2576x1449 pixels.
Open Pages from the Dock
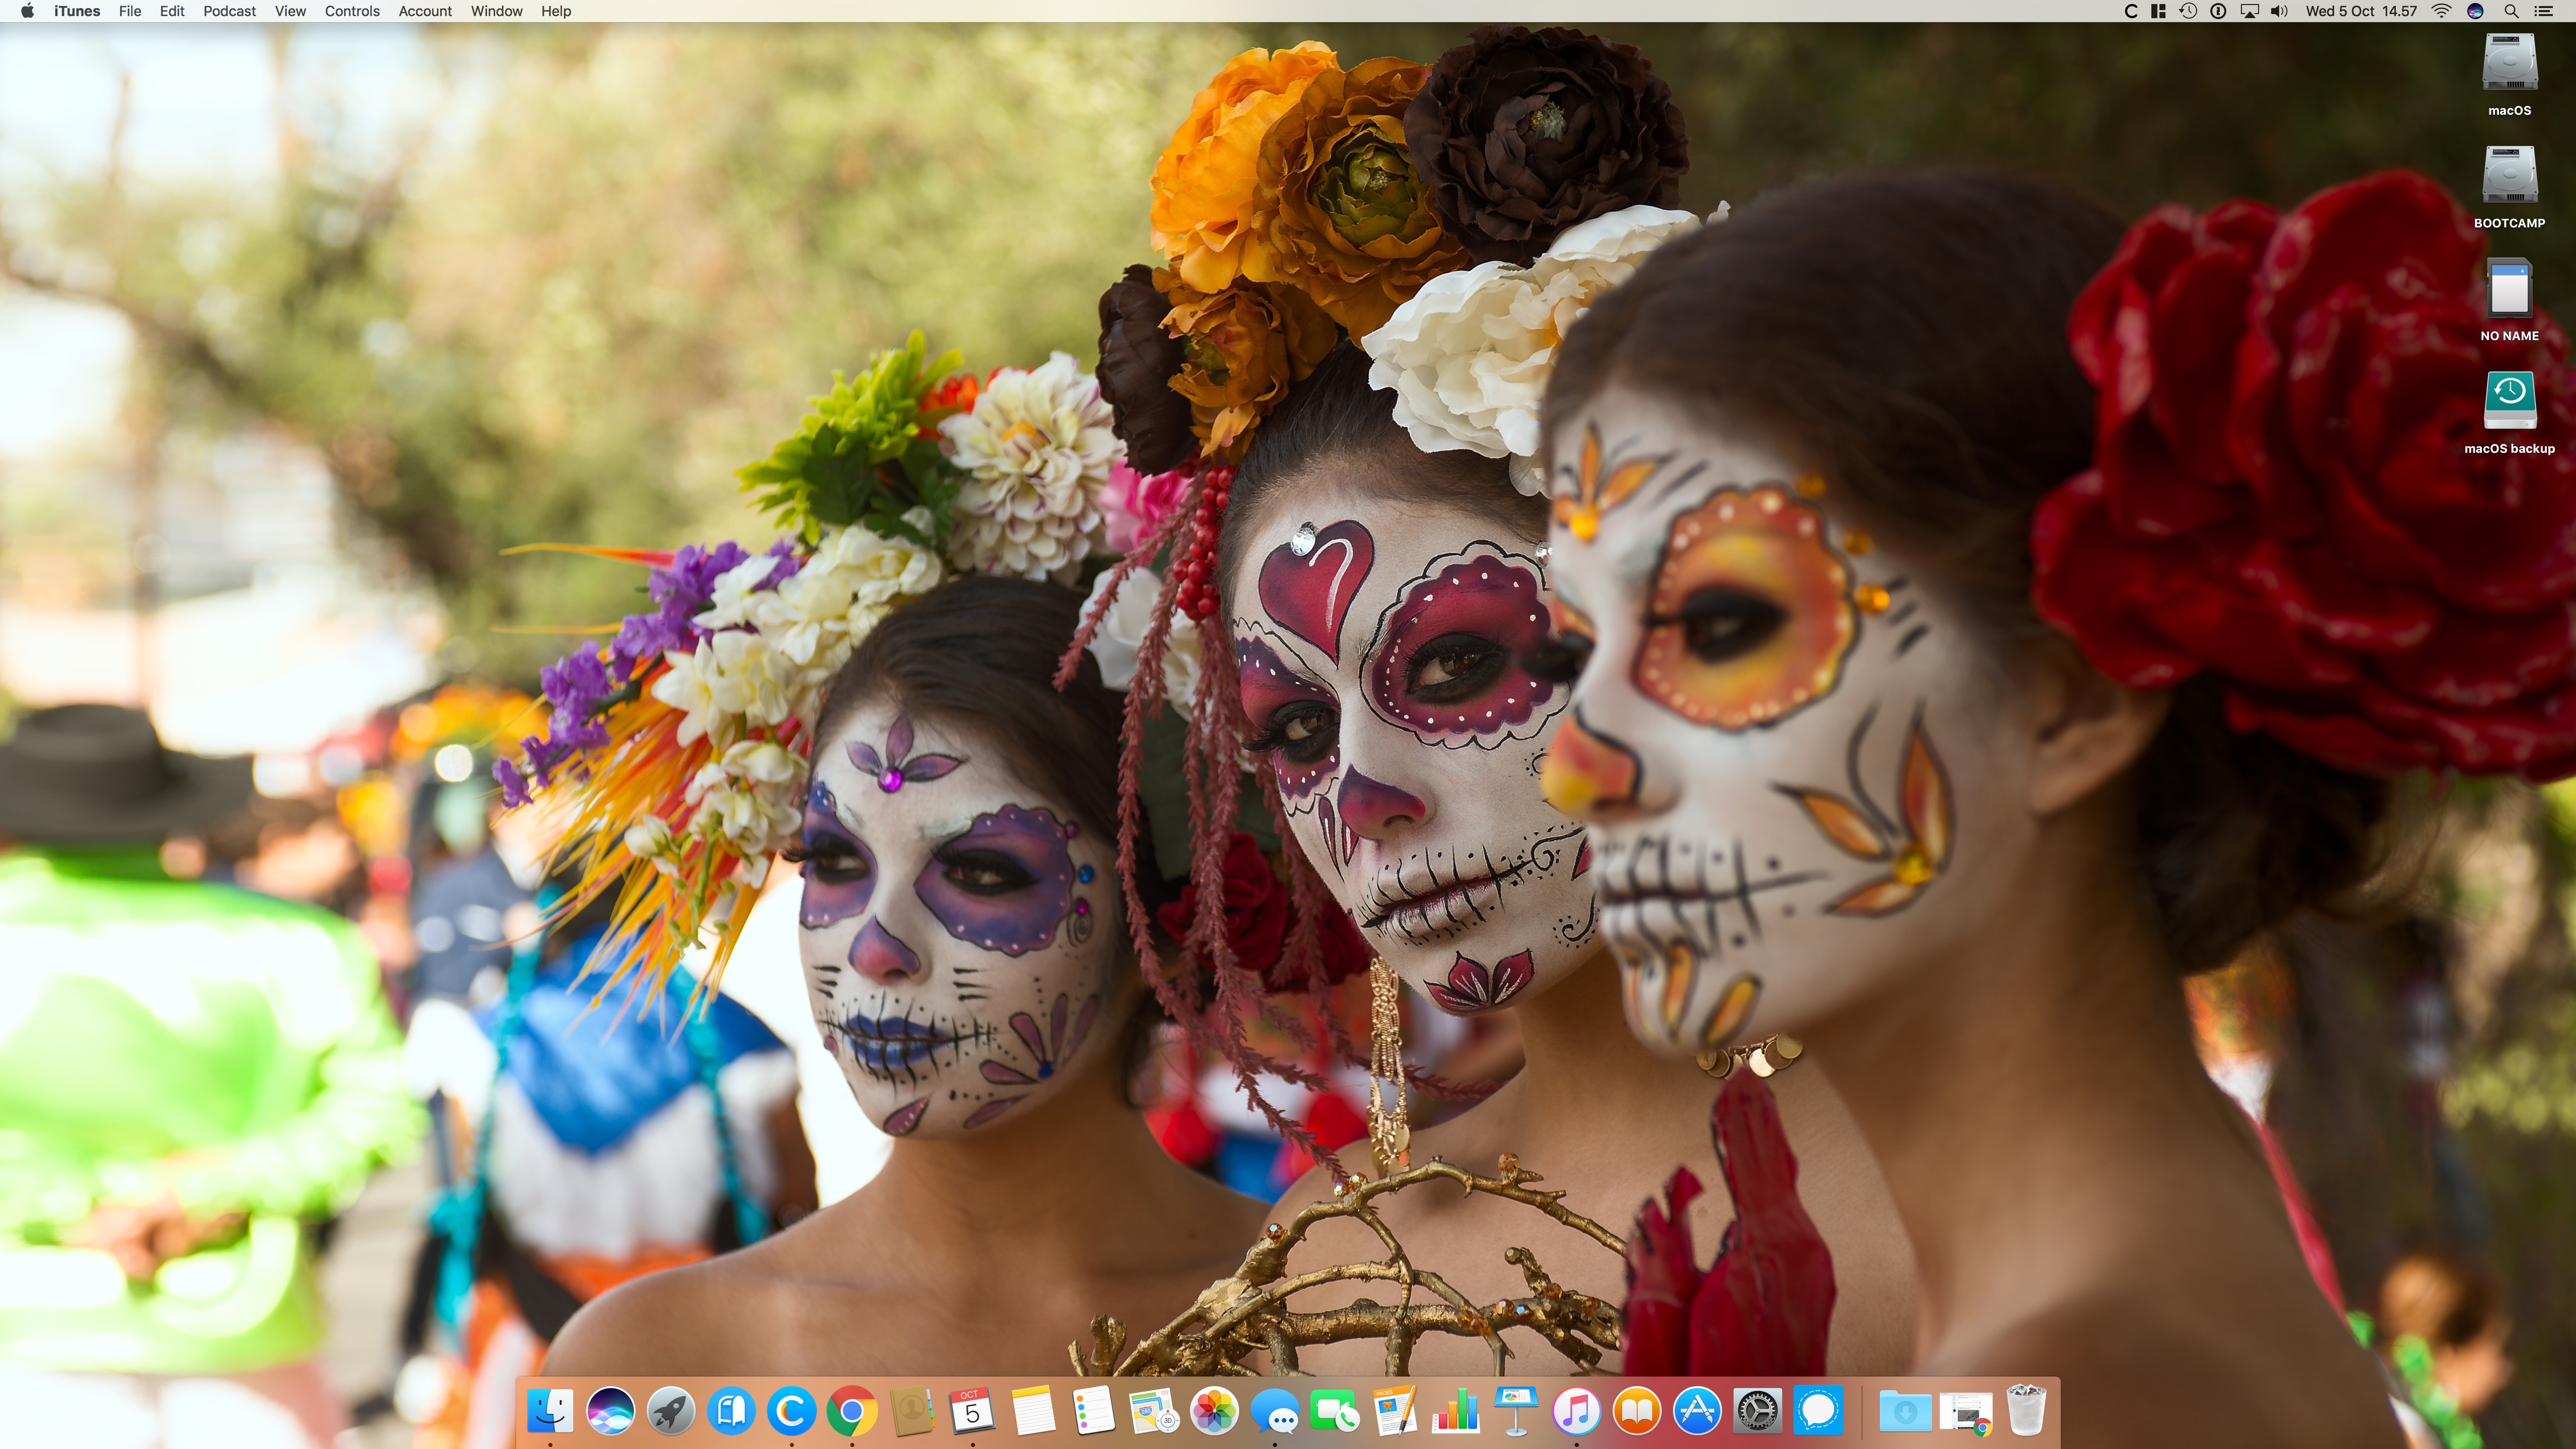[1395, 1411]
